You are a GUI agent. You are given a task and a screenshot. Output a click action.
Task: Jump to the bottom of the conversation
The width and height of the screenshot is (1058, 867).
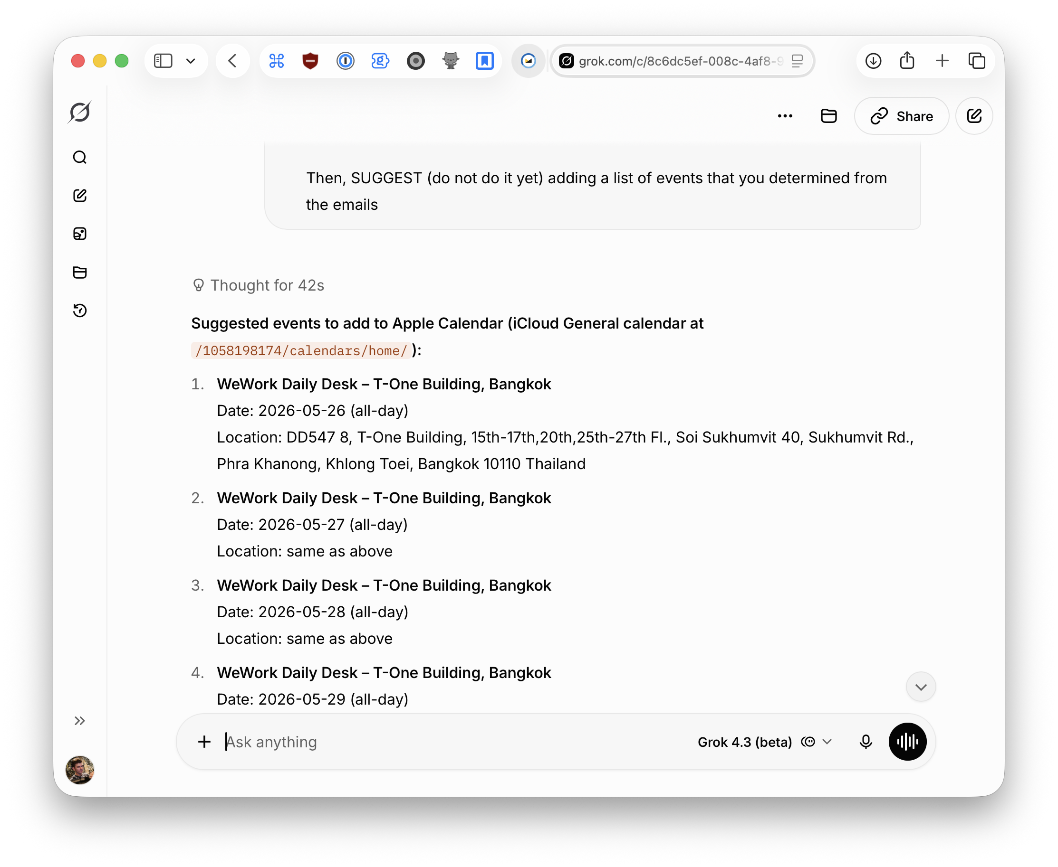921,687
